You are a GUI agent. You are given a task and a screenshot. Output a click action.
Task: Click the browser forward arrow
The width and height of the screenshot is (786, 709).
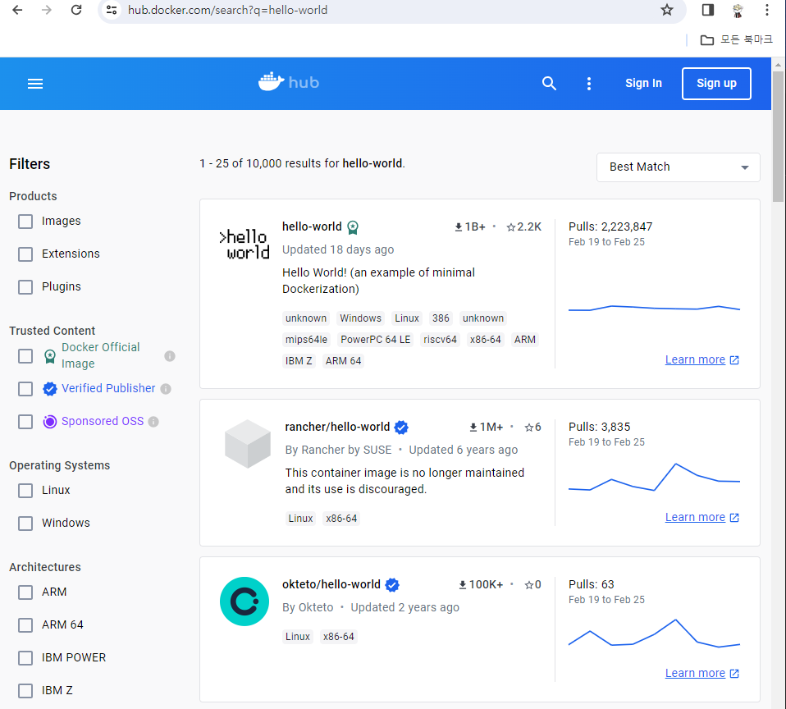tap(47, 10)
